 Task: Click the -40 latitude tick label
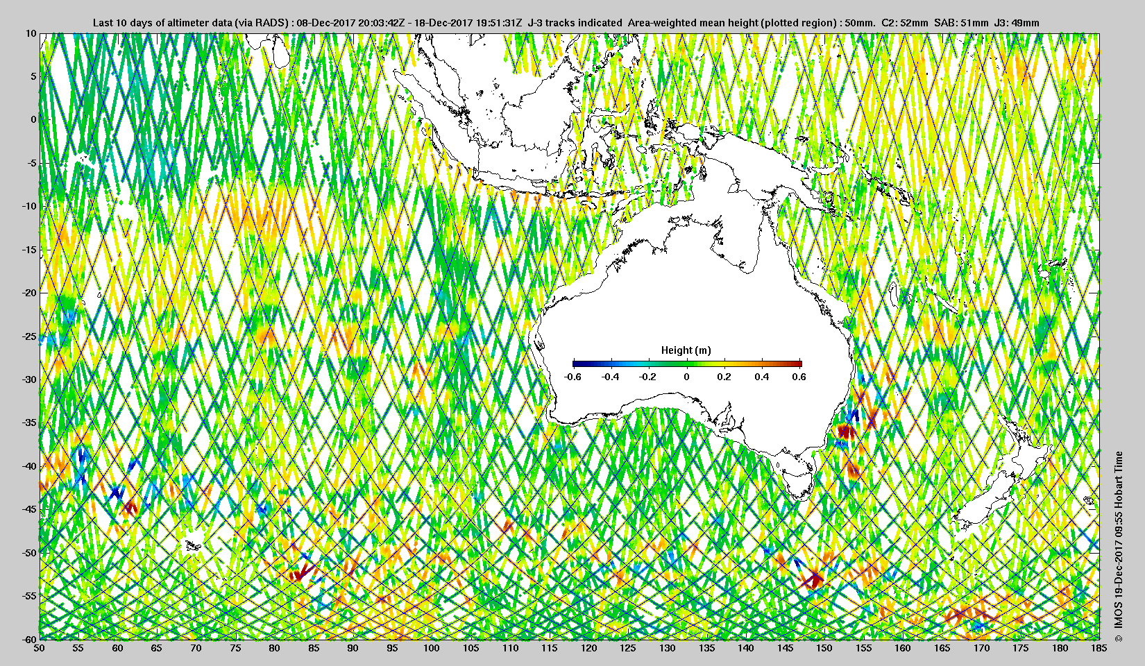coord(29,466)
